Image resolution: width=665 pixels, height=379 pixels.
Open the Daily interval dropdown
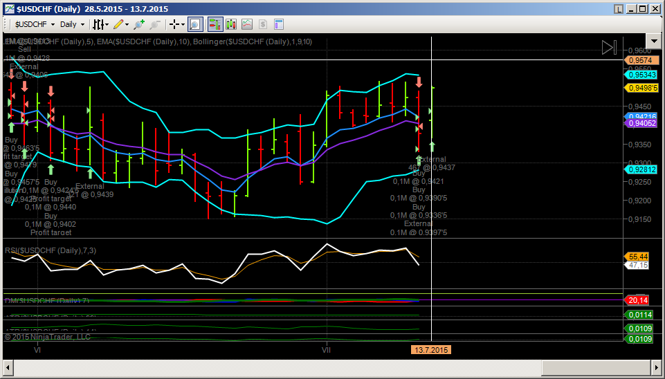pos(72,24)
